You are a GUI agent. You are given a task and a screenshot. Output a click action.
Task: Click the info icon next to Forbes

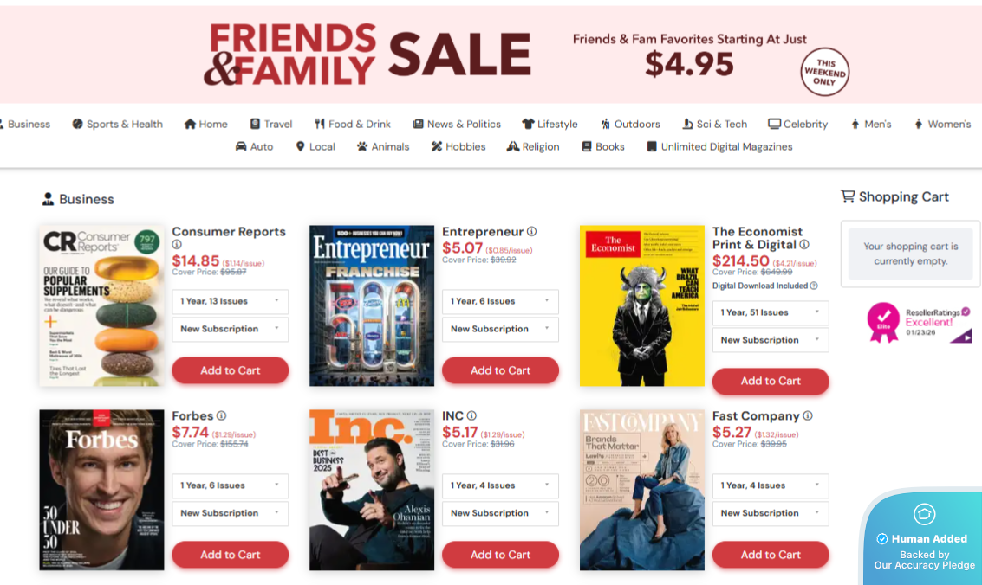tap(222, 416)
